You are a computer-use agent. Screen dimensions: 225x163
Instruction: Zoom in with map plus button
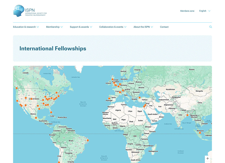coord(207,158)
